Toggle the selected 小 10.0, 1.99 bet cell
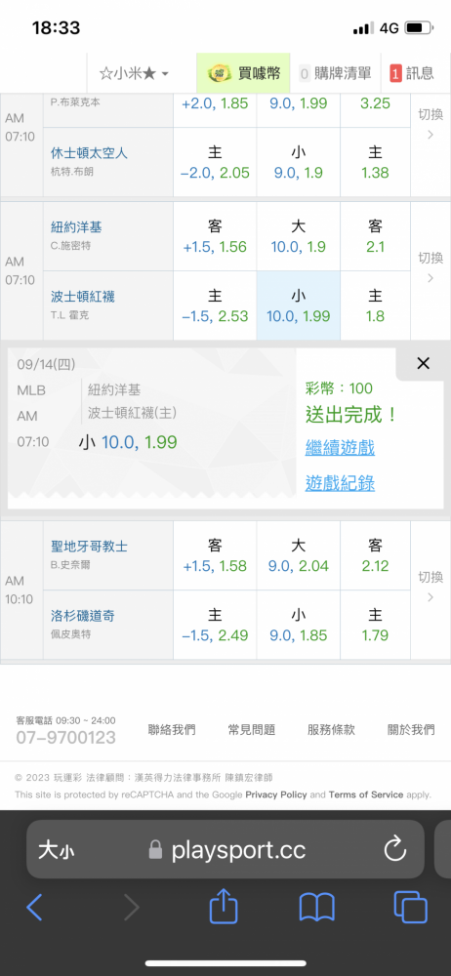This screenshot has height=976, width=451. 299,305
